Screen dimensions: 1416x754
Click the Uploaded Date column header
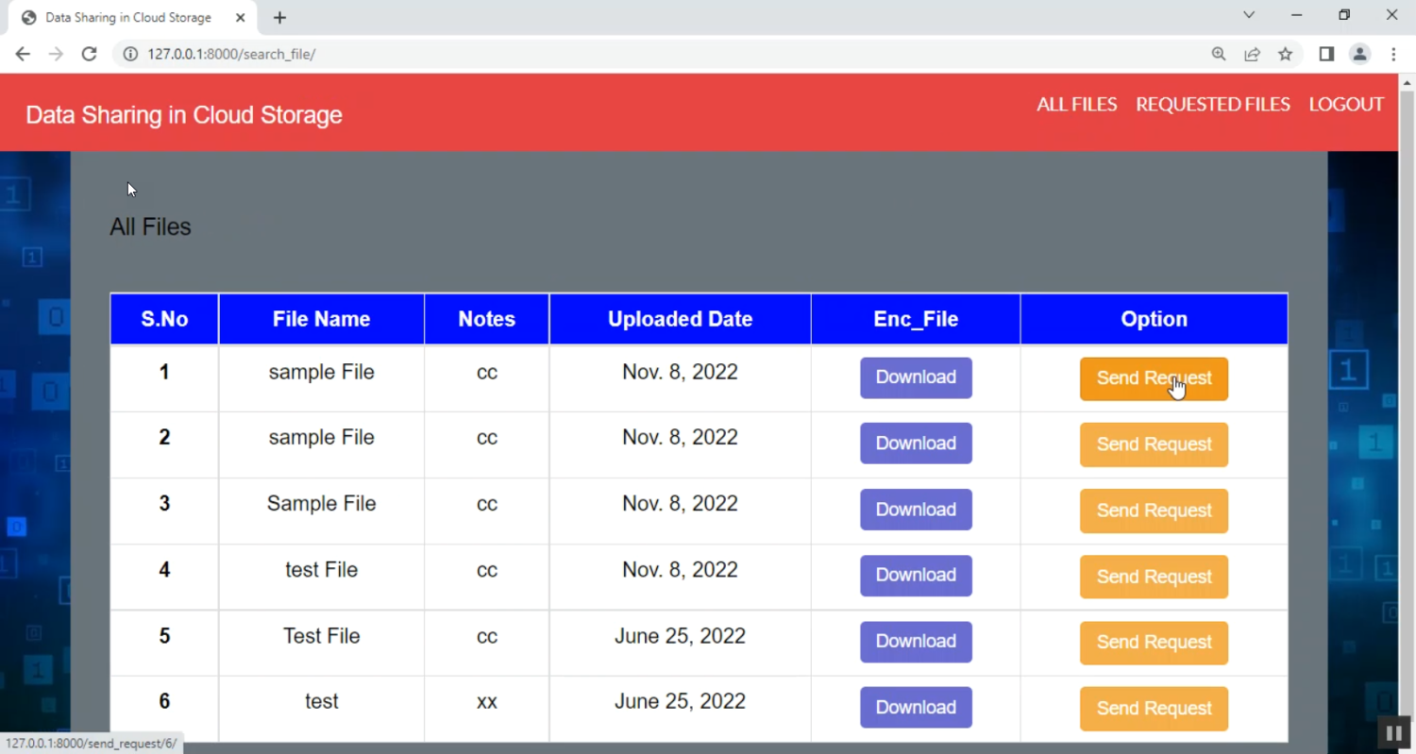(x=680, y=319)
